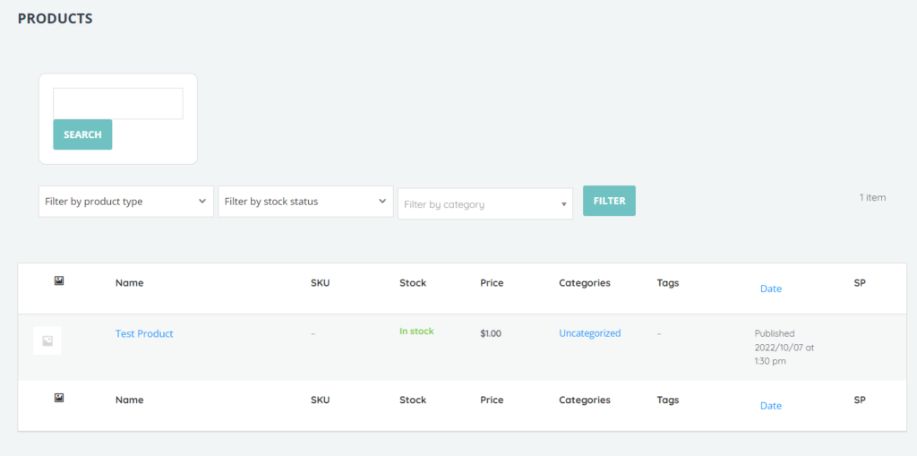This screenshot has height=456, width=917.
Task: Sort by Date in the header row
Action: (770, 288)
